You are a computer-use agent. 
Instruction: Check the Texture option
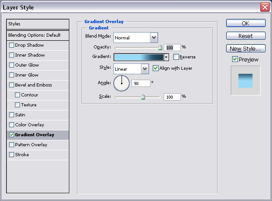(x=17, y=105)
